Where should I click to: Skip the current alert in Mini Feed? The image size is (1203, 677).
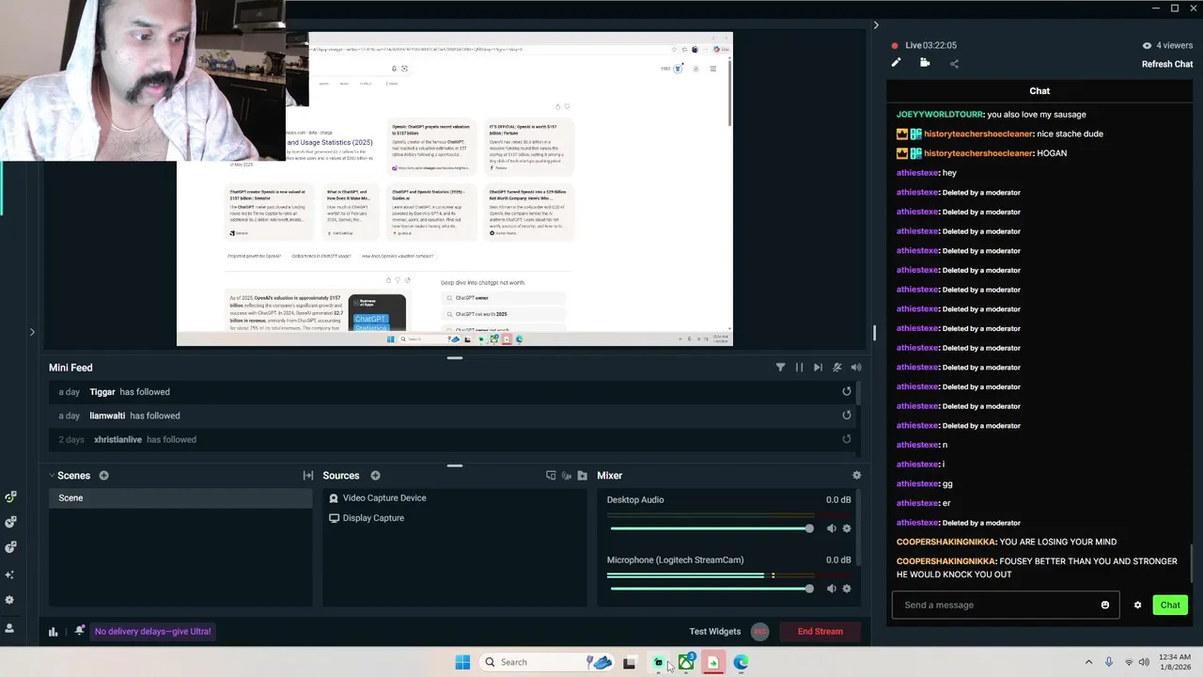point(818,368)
